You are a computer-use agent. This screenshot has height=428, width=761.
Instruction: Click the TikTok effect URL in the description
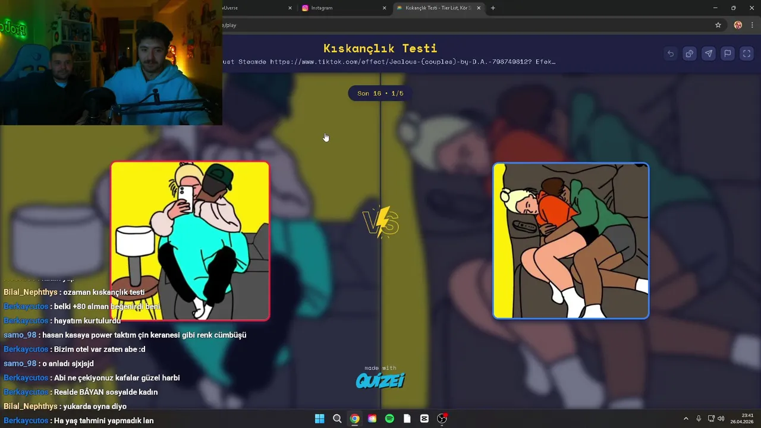pyautogui.click(x=401, y=62)
